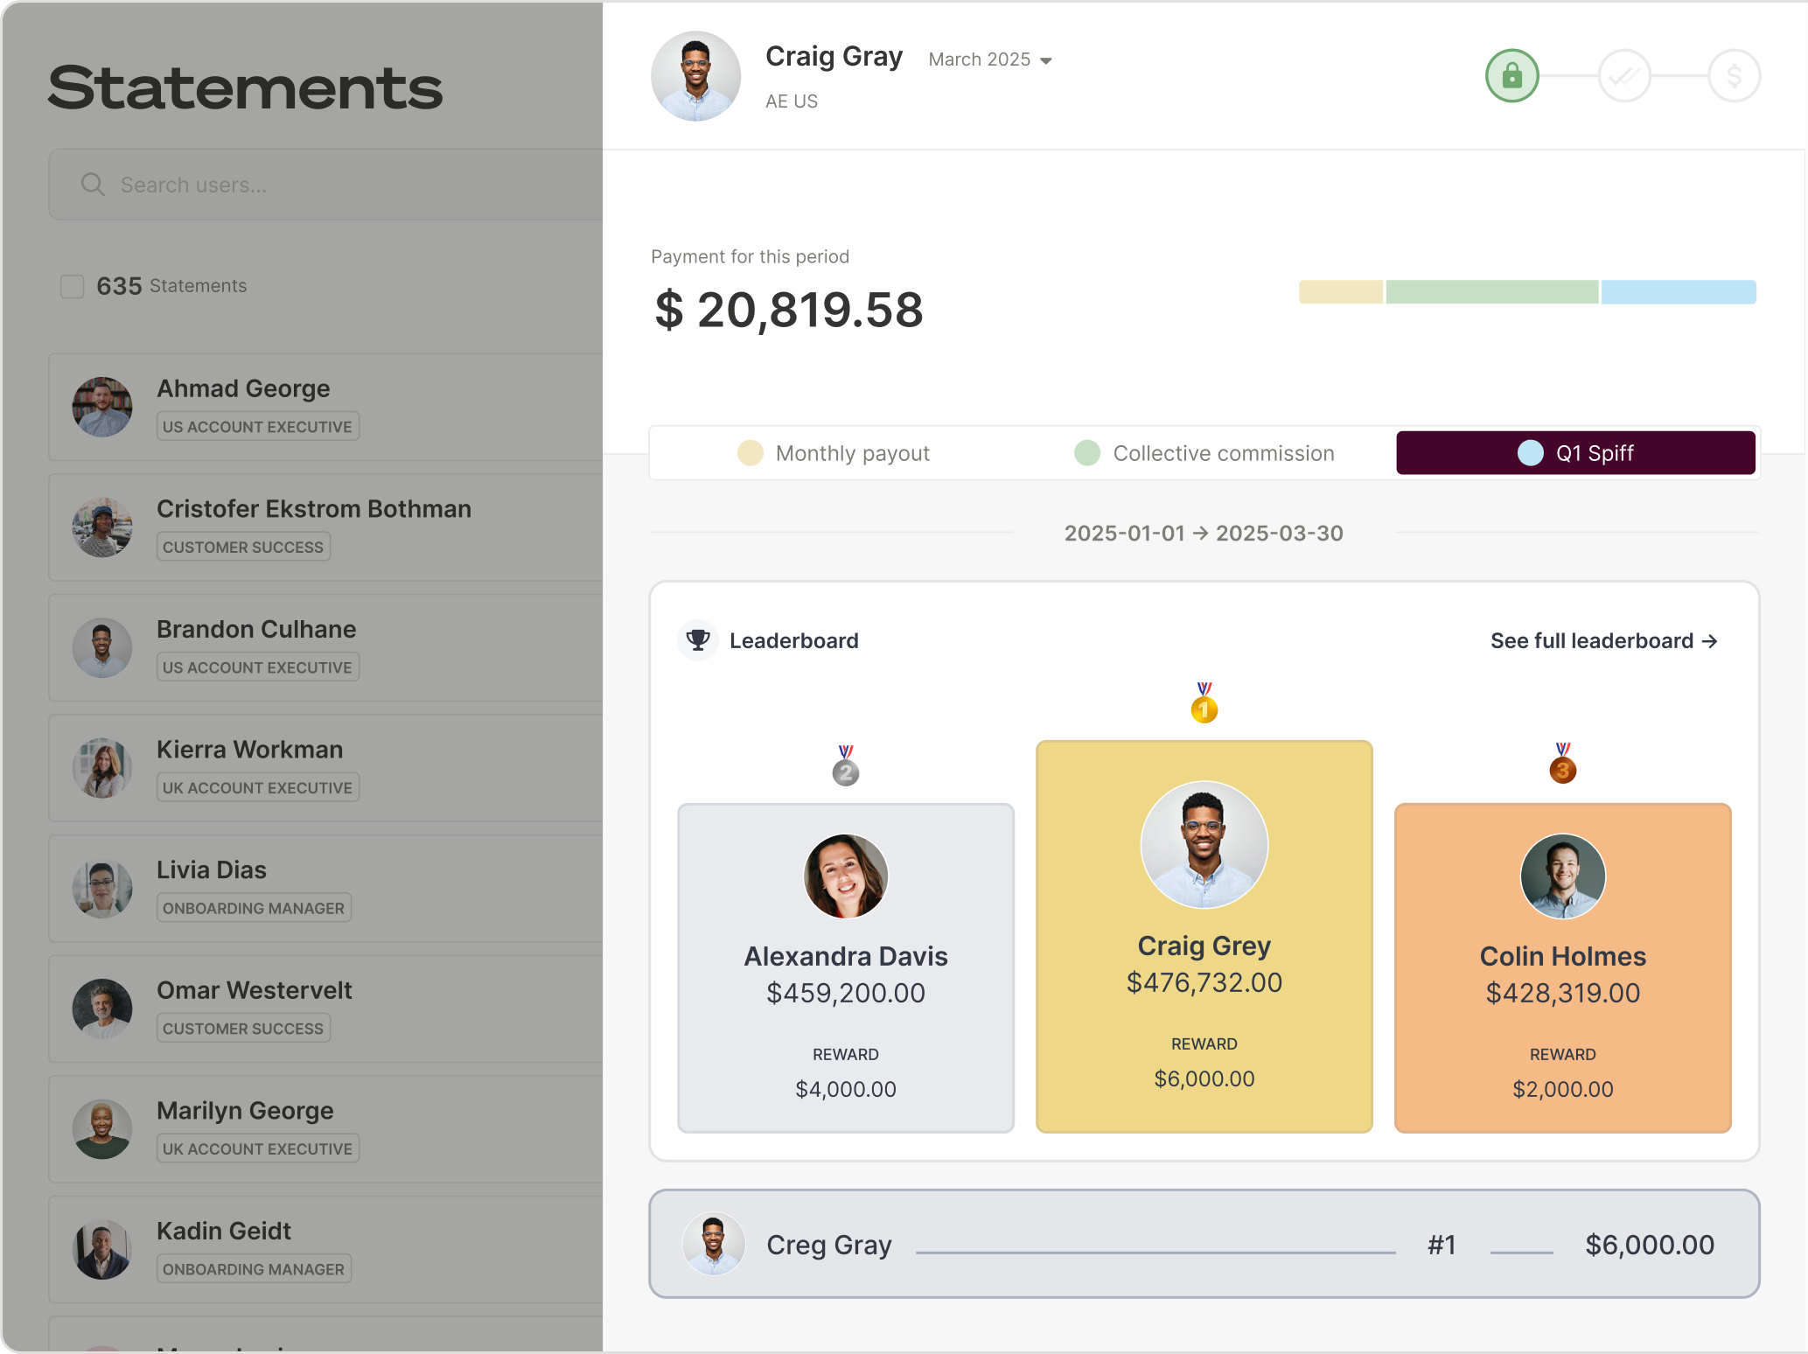Open the March 2025 period dropdown
The height and width of the screenshot is (1354, 1808).
[990, 59]
